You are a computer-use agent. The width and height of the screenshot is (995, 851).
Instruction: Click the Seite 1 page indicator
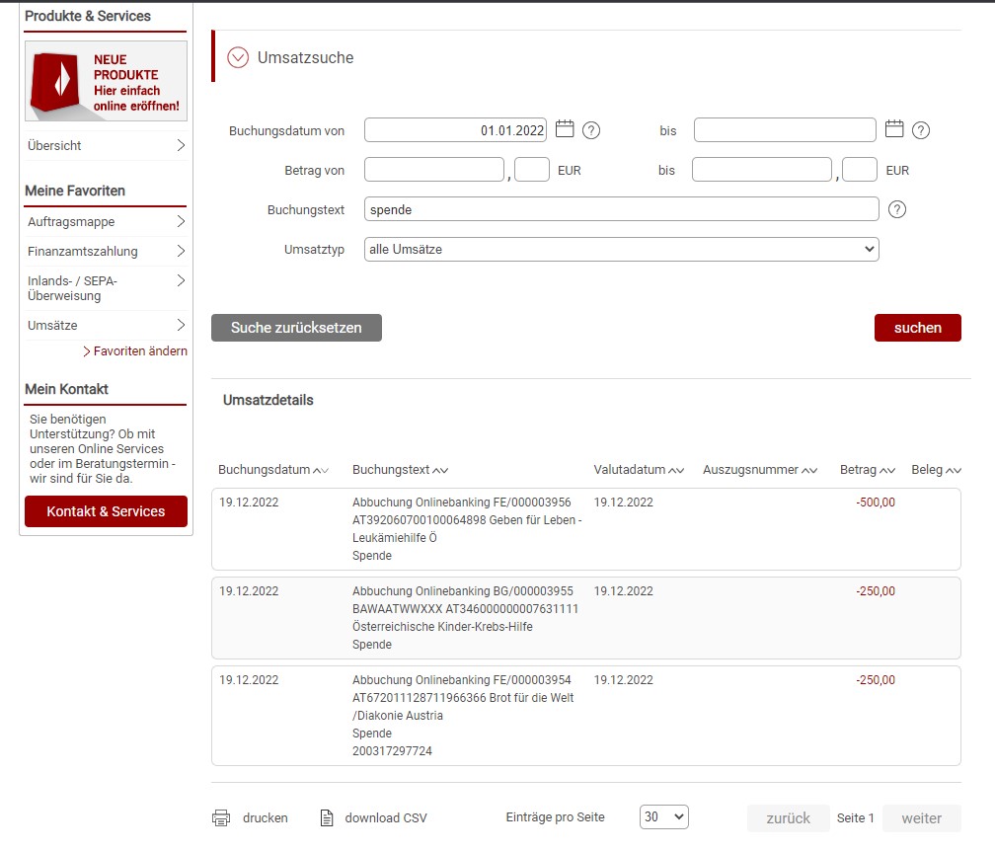856,818
